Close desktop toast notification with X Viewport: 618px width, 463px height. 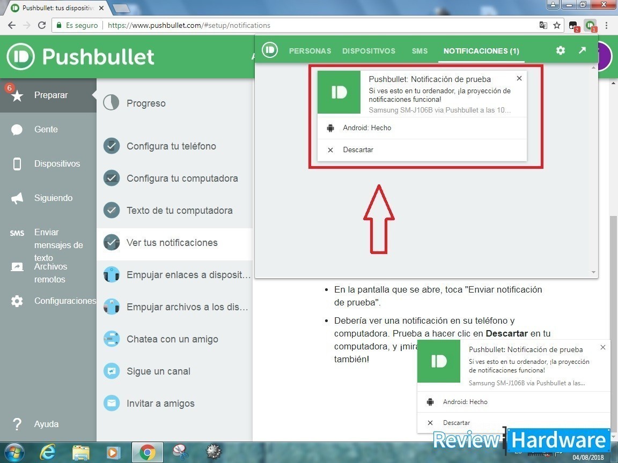[602, 347]
